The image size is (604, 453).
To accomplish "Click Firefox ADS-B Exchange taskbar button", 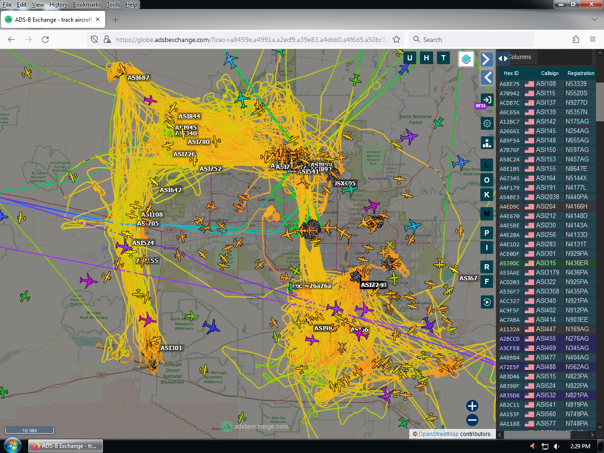I will (66, 446).
